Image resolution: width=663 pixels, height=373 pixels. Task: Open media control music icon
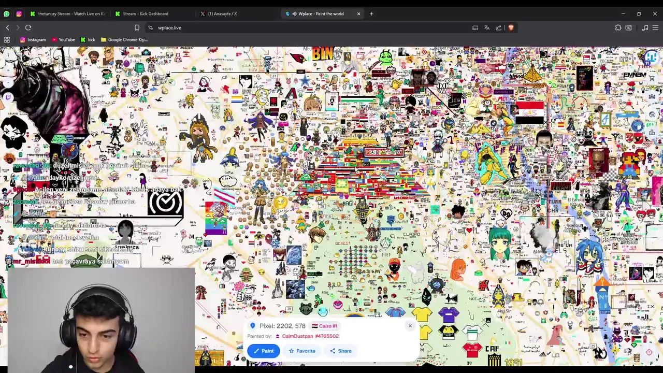[645, 27]
